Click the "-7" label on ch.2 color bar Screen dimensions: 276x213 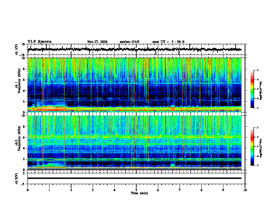(x=257, y=166)
